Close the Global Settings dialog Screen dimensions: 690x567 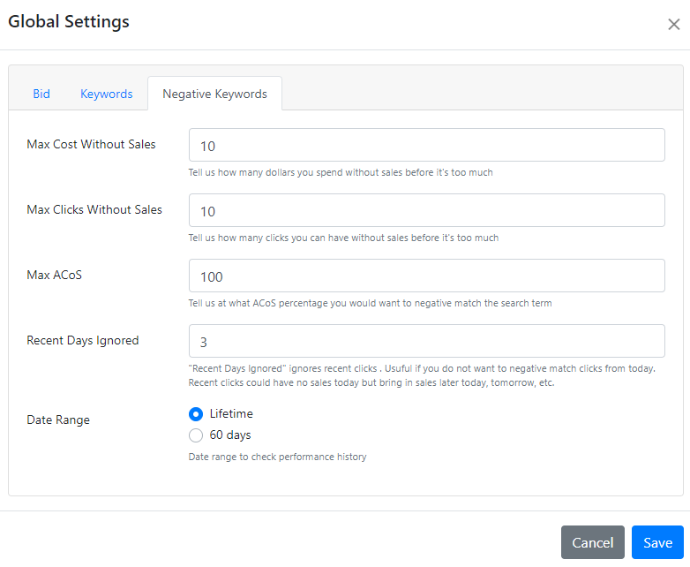[673, 24]
